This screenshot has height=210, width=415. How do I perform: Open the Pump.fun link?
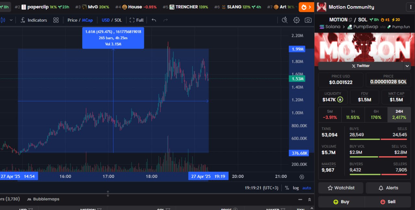click(398, 27)
